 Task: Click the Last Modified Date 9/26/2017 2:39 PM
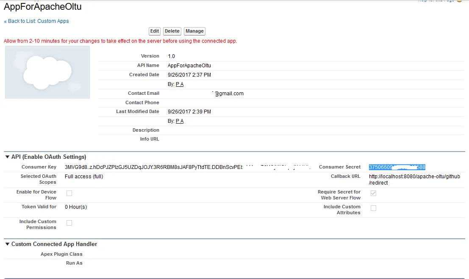point(189,111)
